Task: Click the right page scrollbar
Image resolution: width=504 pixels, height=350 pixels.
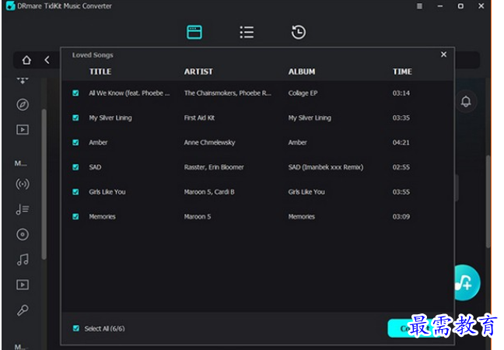Action: pos(488,201)
